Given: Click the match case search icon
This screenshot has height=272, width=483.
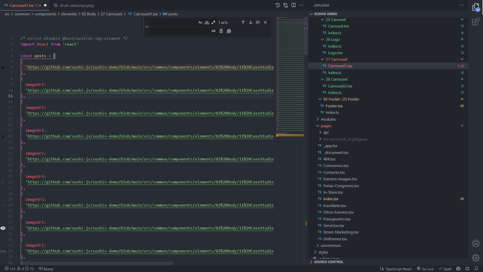Looking at the screenshot, I should point(200,22).
